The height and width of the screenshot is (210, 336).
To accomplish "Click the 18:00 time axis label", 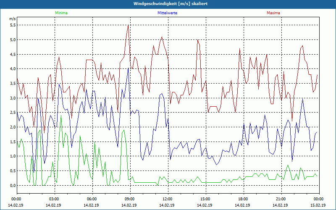I will (x=242, y=199).
